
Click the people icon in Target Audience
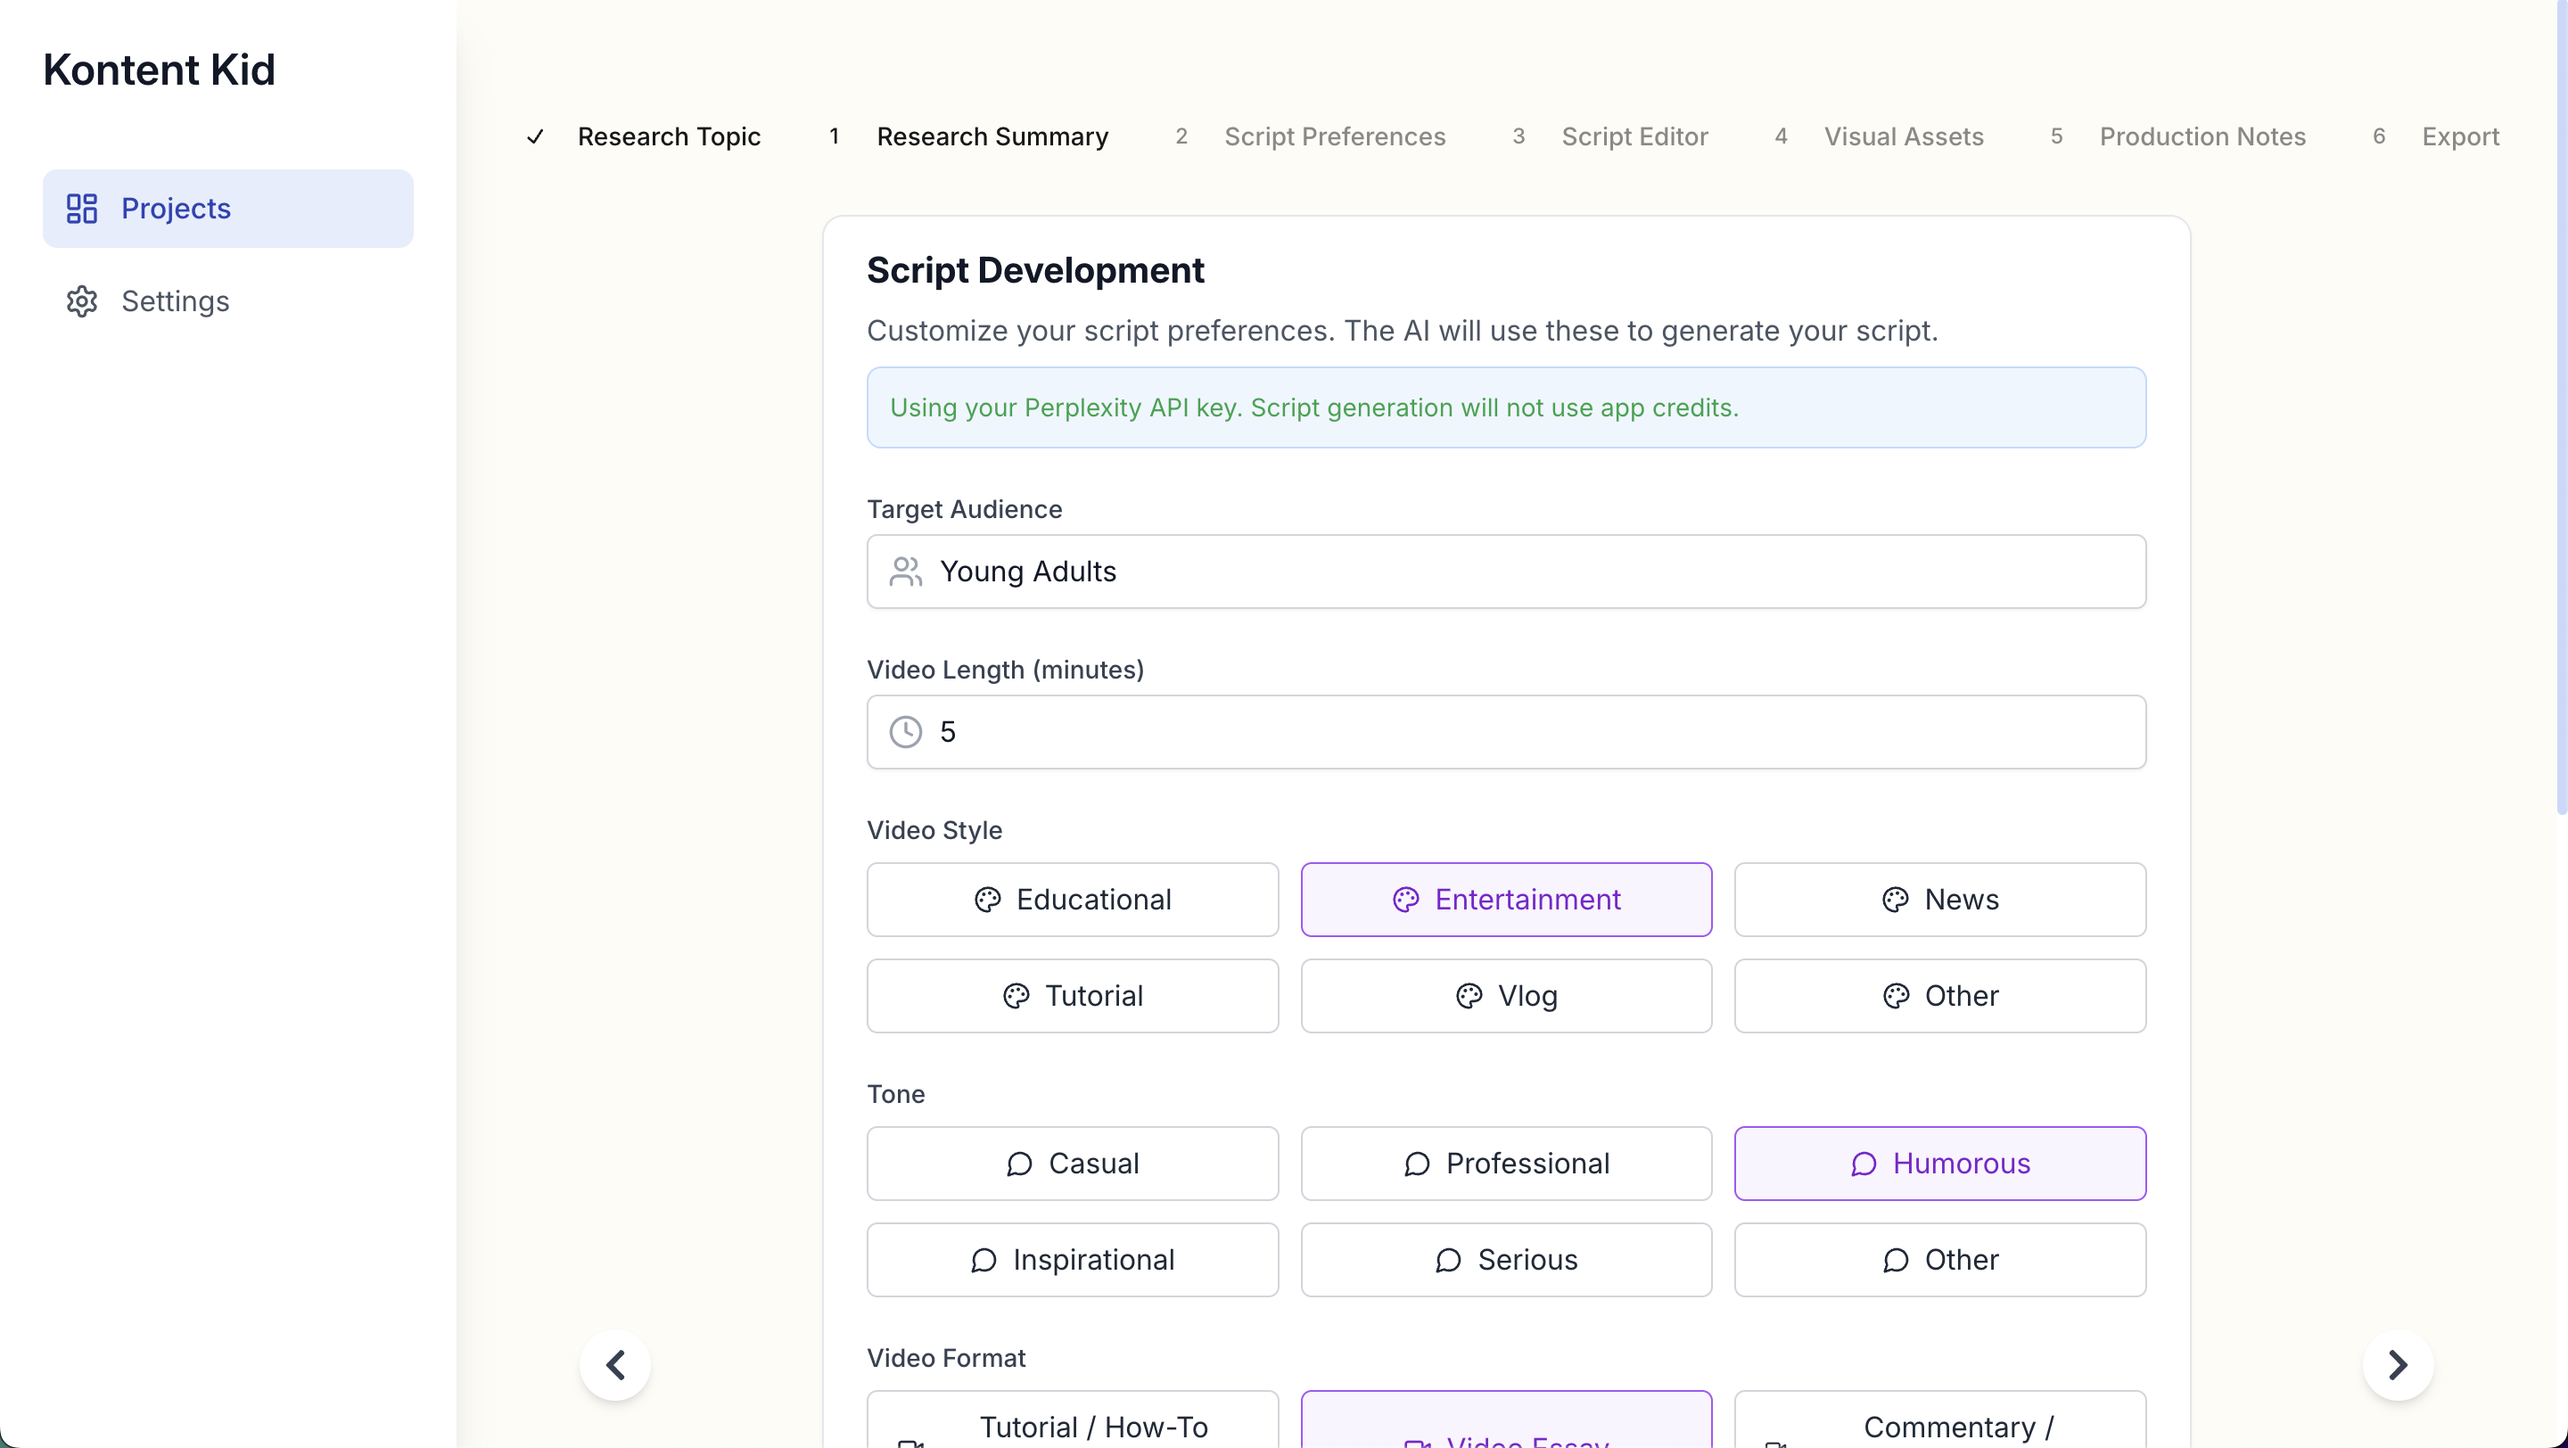coord(905,572)
